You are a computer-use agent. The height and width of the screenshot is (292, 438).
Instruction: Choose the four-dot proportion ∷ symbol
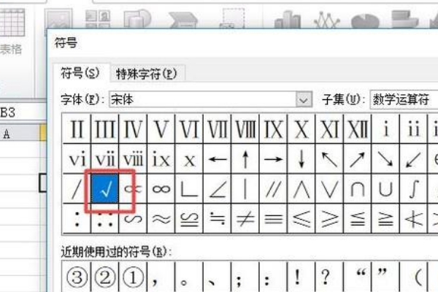pyautogui.click(x=105, y=218)
